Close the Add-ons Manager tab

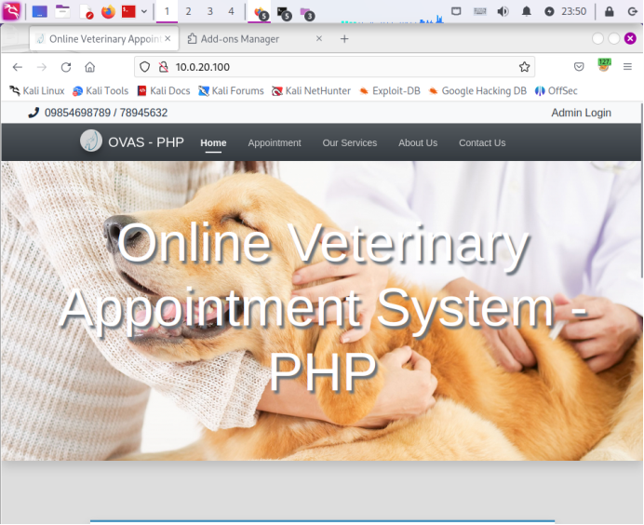(319, 39)
